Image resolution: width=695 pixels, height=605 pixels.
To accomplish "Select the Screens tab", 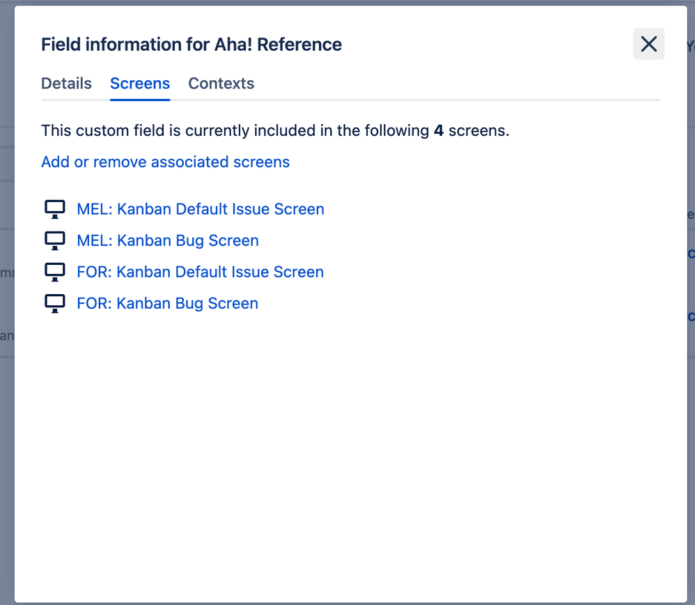I will point(139,84).
